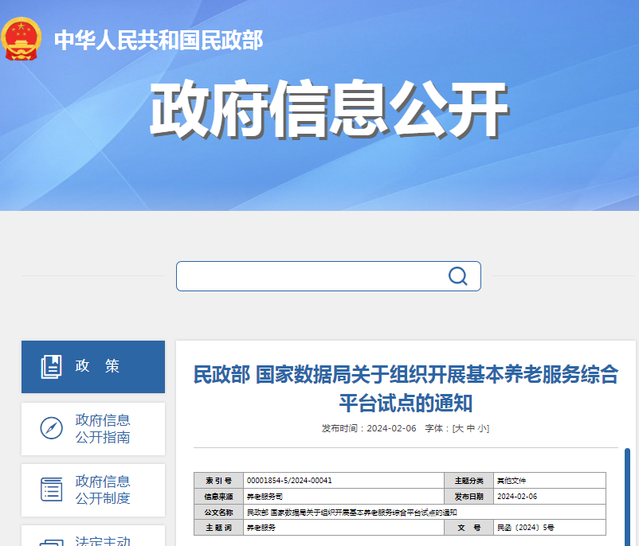Screen dimensions: 639x546
Task: Select the 政策 sidebar label
Action: 97,366
